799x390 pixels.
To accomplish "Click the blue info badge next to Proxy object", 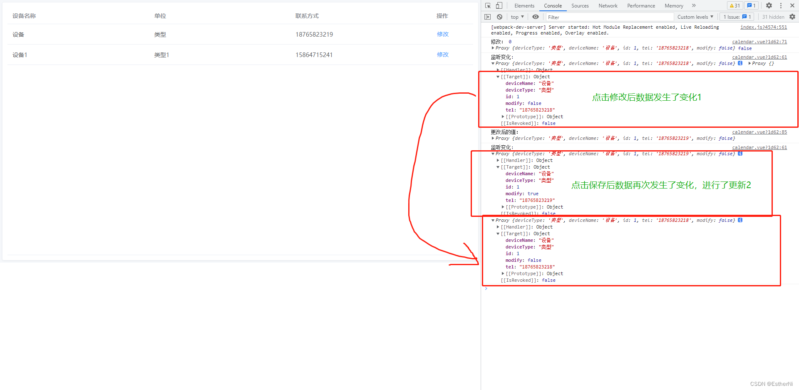I will click(740, 63).
